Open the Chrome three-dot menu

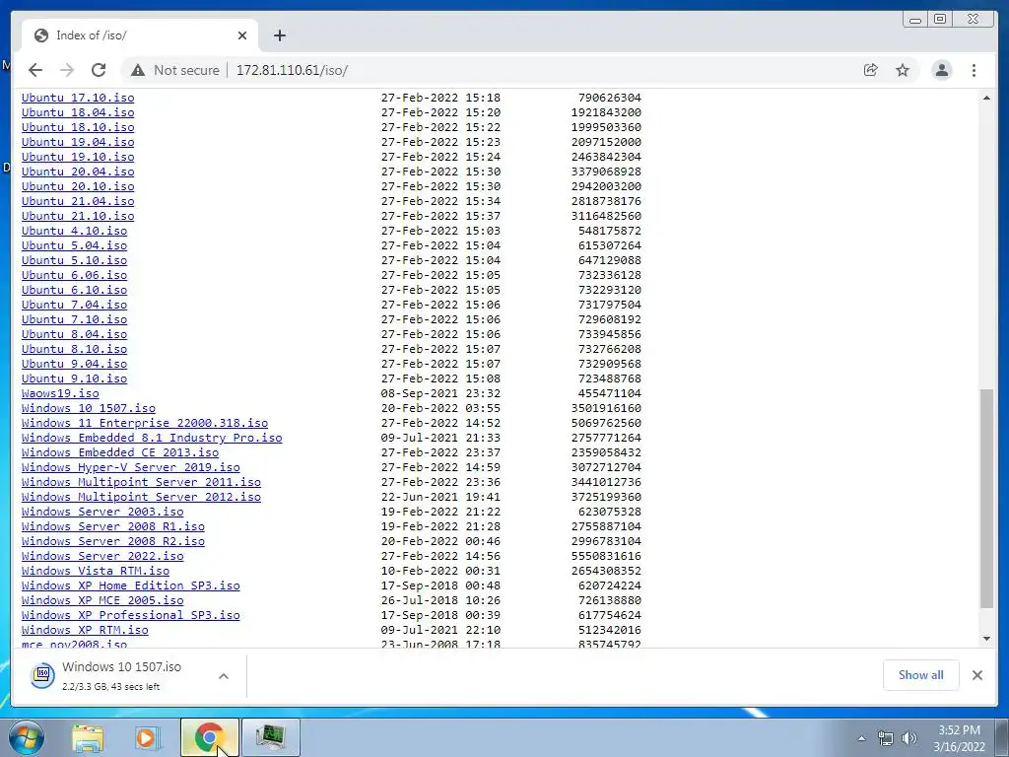click(974, 70)
